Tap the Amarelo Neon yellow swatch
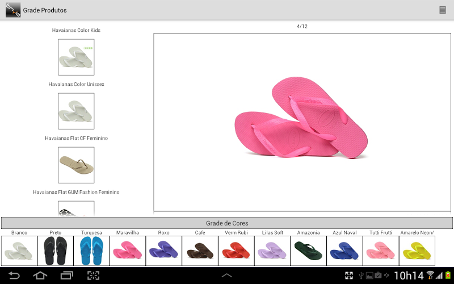 417,250
